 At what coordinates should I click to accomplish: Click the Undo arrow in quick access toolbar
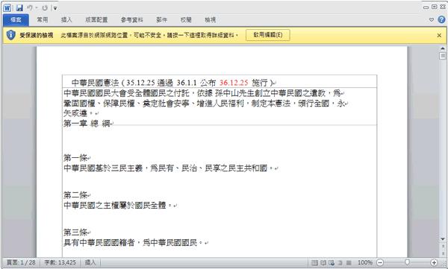[30, 7]
